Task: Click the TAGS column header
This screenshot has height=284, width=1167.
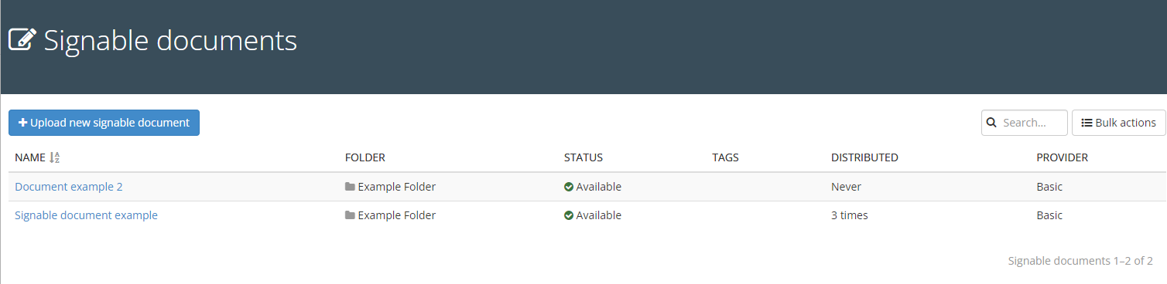Action: pos(726,157)
